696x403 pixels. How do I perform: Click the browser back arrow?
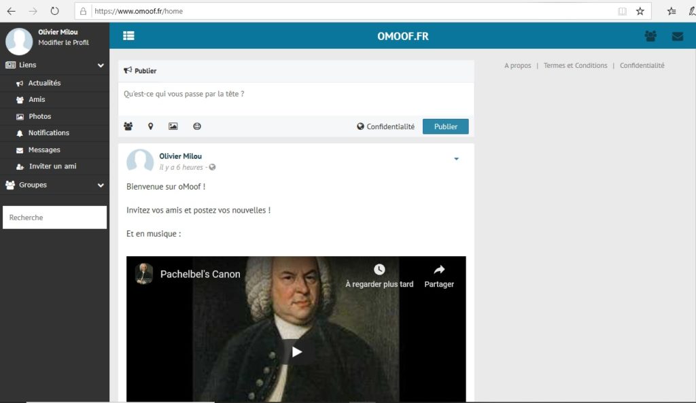click(x=11, y=11)
